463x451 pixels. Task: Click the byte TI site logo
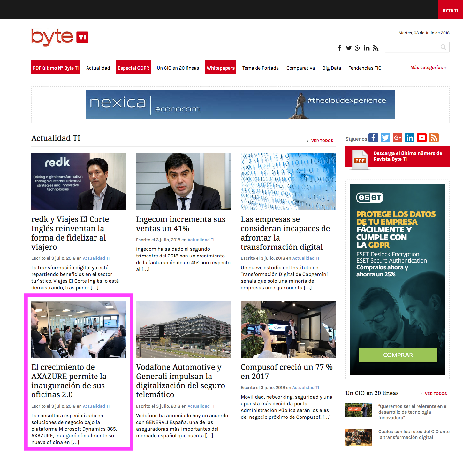(x=60, y=37)
